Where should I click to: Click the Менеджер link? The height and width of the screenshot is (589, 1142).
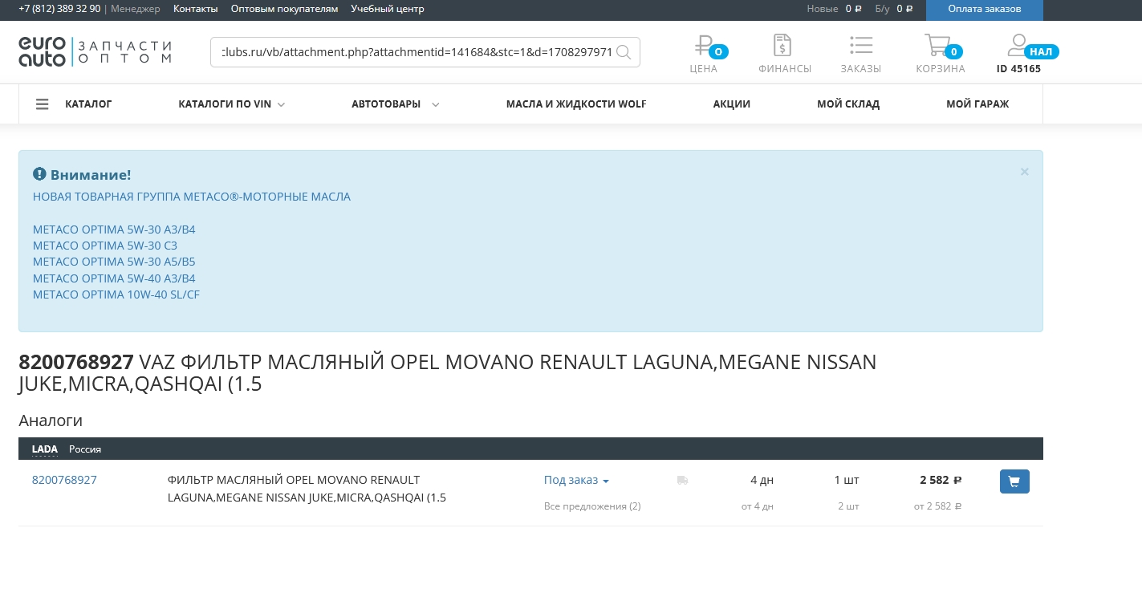pos(135,9)
